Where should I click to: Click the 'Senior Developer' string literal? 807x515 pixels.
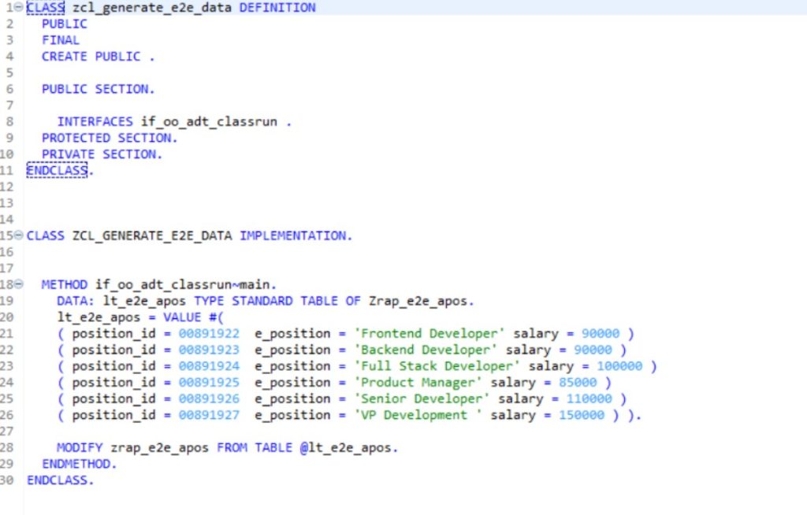pos(422,398)
